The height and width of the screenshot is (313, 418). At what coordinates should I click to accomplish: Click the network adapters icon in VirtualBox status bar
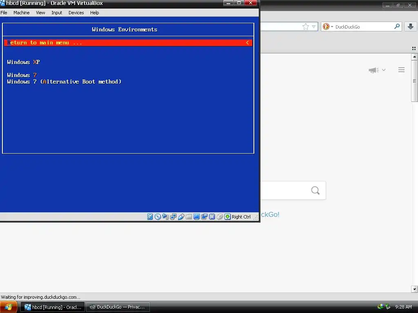173,217
